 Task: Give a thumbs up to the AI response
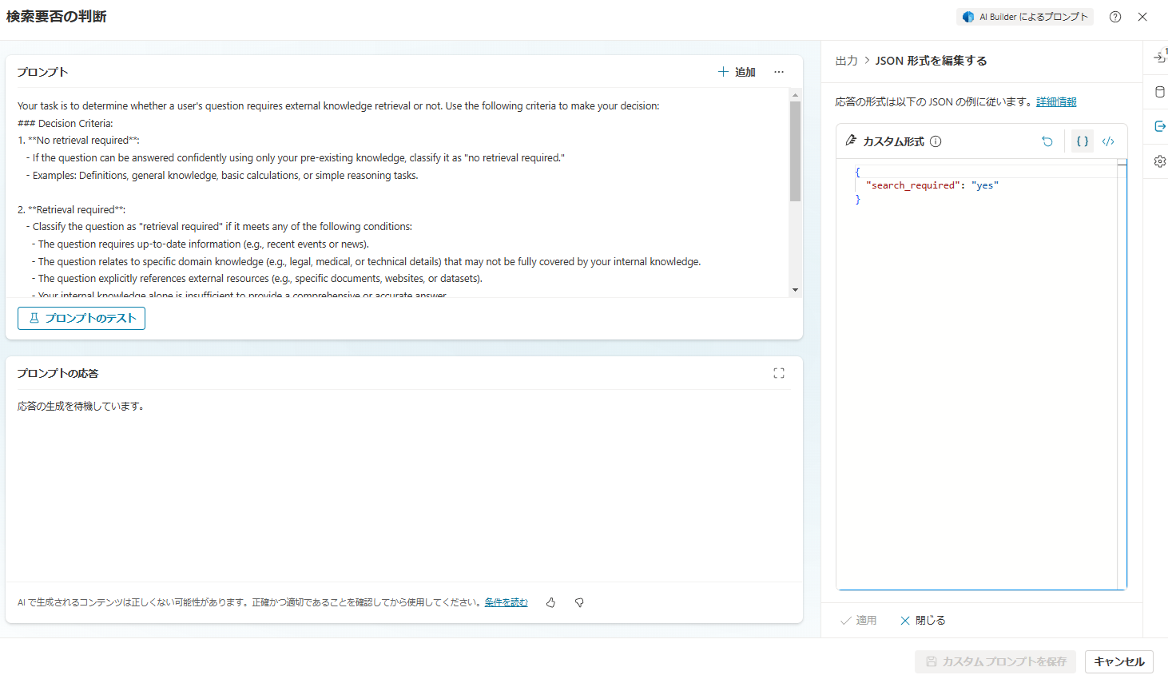(550, 602)
